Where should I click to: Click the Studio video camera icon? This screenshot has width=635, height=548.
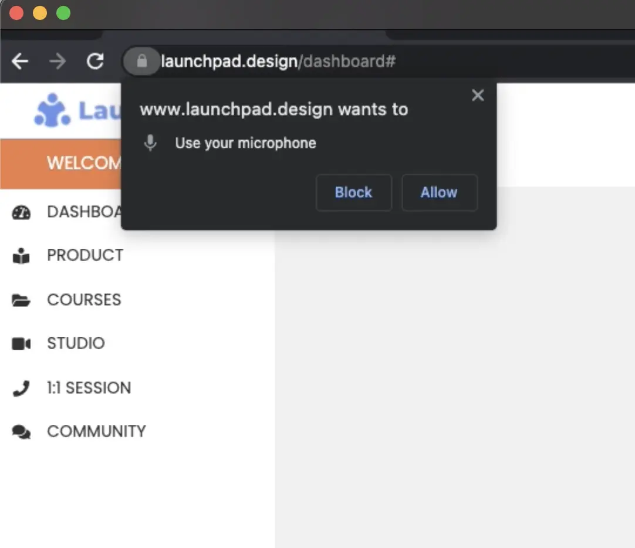pyautogui.click(x=21, y=344)
